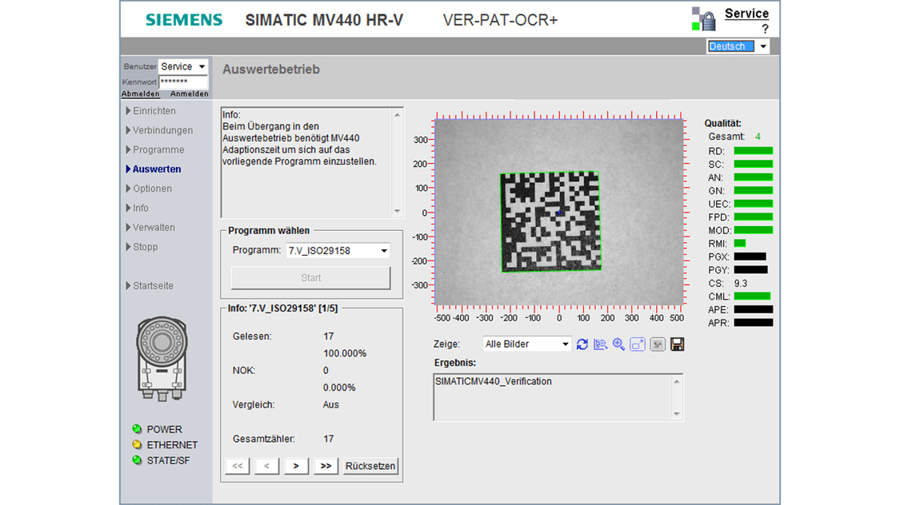Select the Auswerten menu item
Screen dimensions: 900x505
pos(157,169)
